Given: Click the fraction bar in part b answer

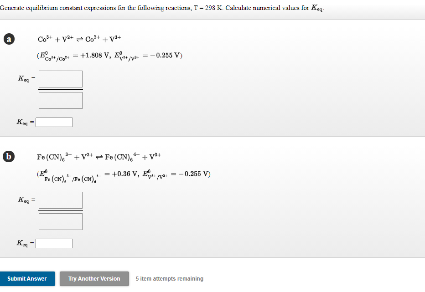Looking at the screenshot, I should point(60,210).
